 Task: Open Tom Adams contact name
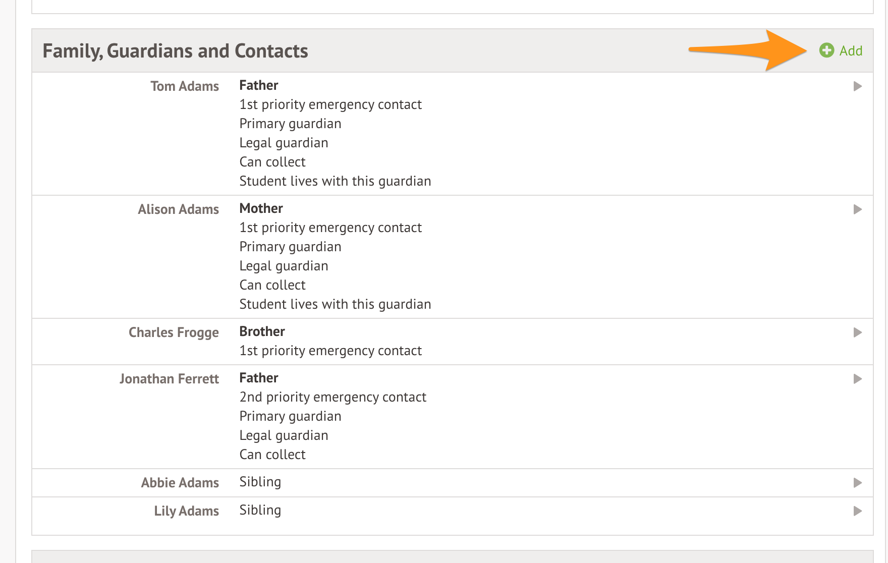pyautogui.click(x=185, y=86)
